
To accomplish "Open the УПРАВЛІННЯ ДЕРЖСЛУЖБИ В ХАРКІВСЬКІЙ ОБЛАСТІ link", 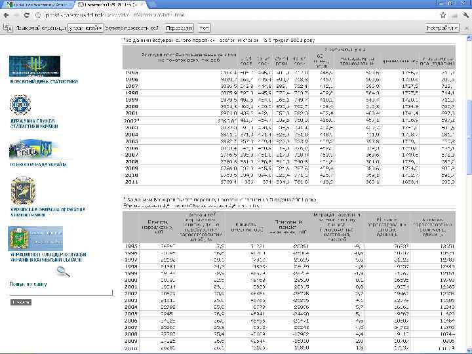I will click(48, 257).
